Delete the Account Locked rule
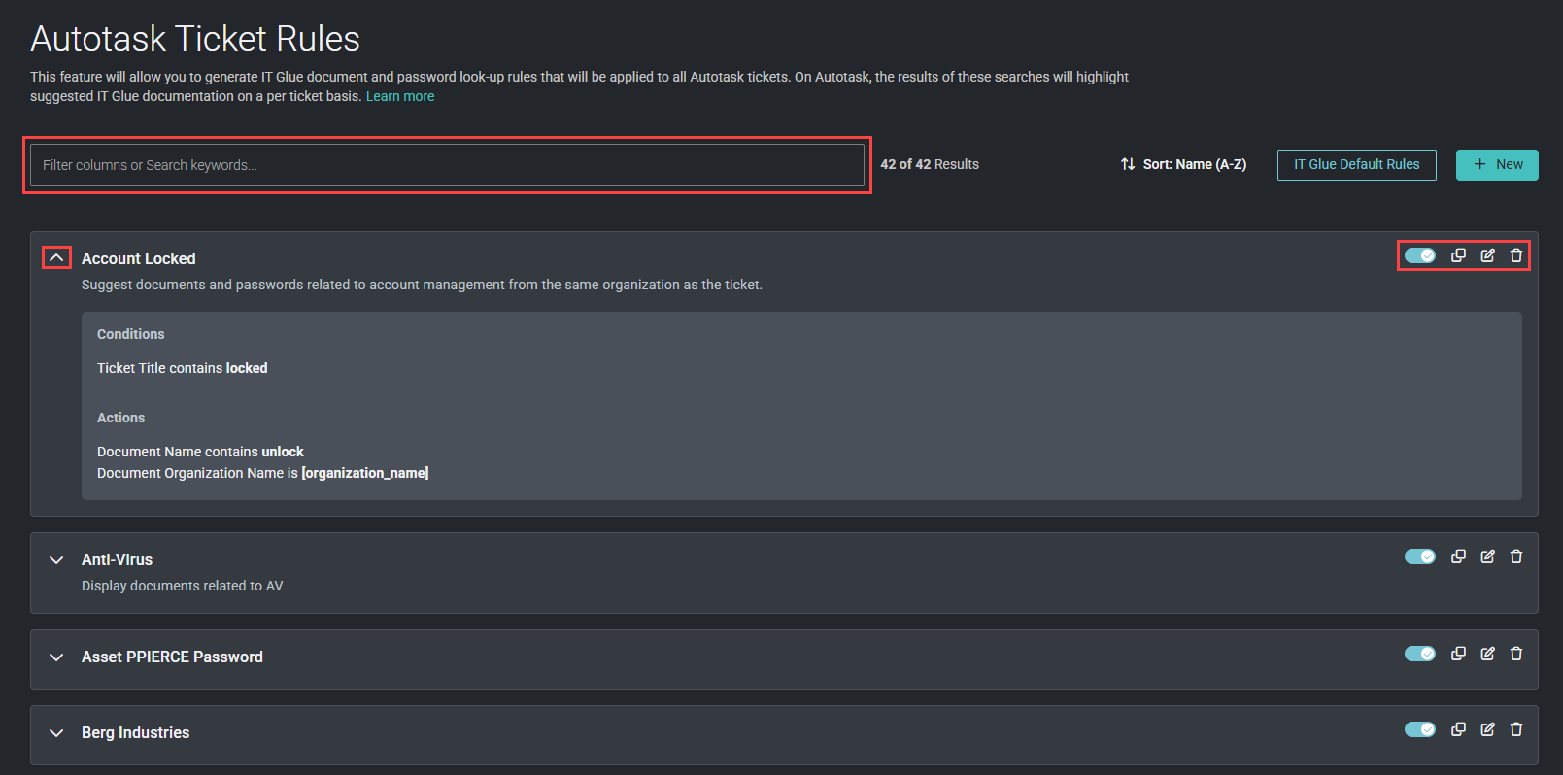 [1516, 255]
